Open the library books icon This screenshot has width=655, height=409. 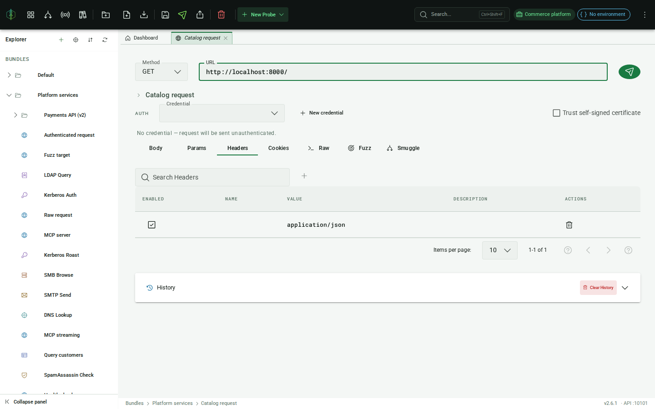pyautogui.click(x=82, y=15)
